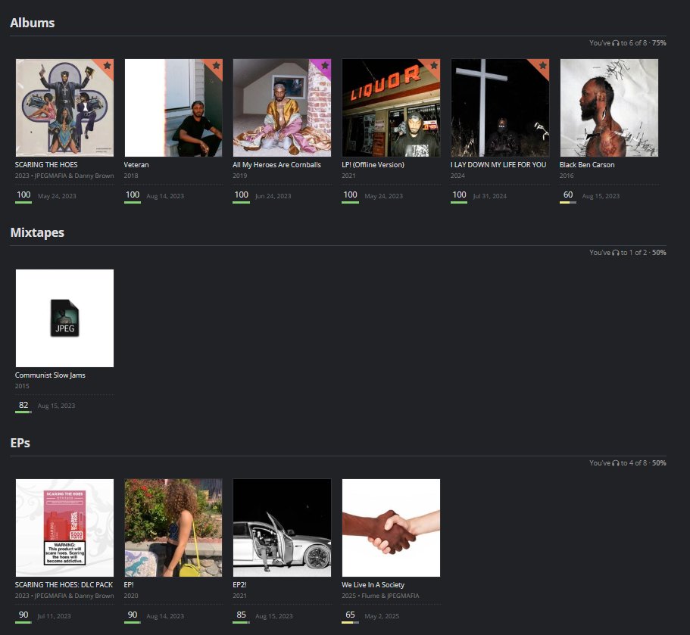Click the 60 rating under Black Ben Carson

[568, 195]
